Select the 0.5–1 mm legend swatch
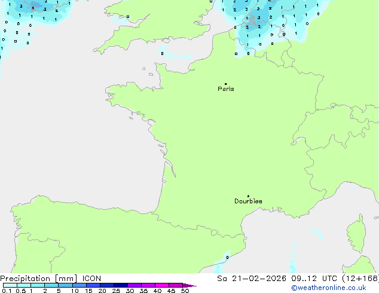 coord(24,285)
